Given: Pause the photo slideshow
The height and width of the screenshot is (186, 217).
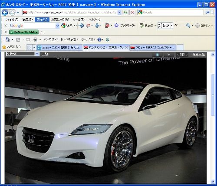Looking at the screenshot, I should pyautogui.click(x=158, y=55).
